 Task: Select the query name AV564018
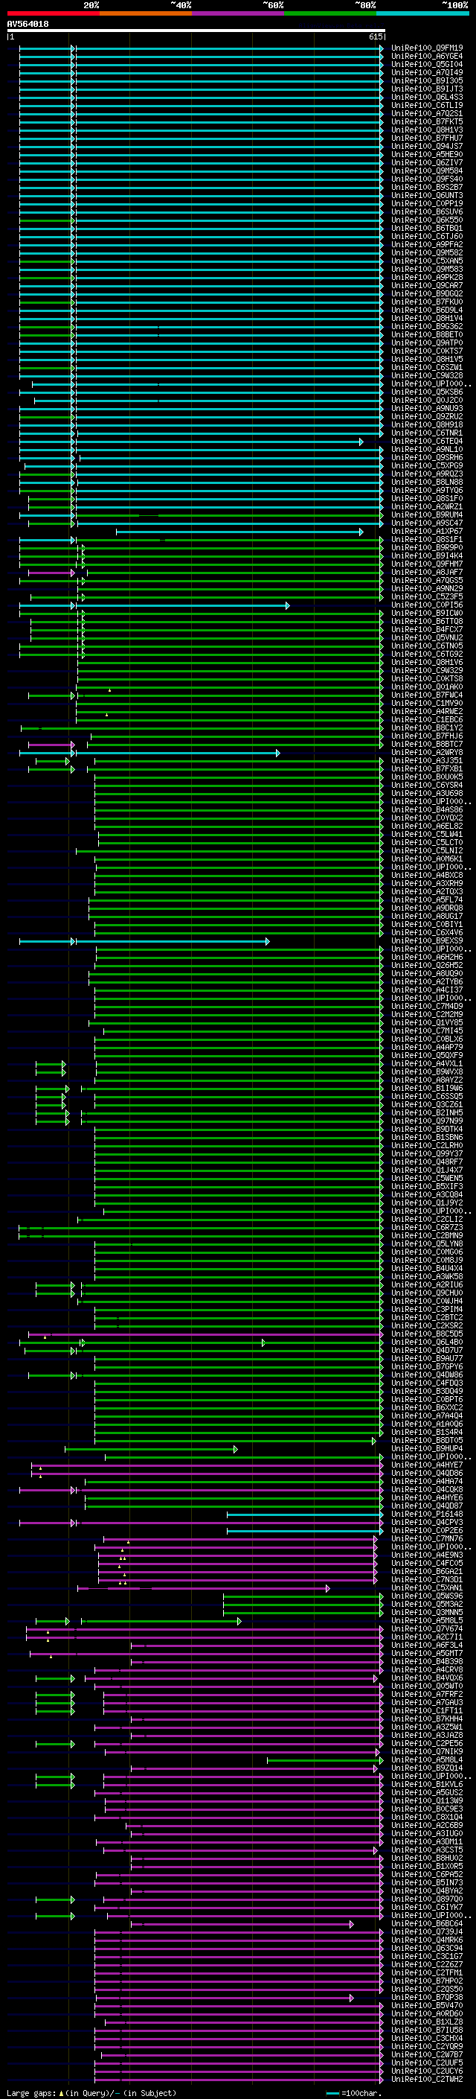click(x=28, y=24)
